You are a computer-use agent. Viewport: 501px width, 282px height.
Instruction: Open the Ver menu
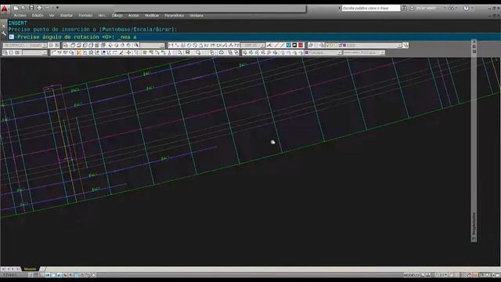click(52, 16)
